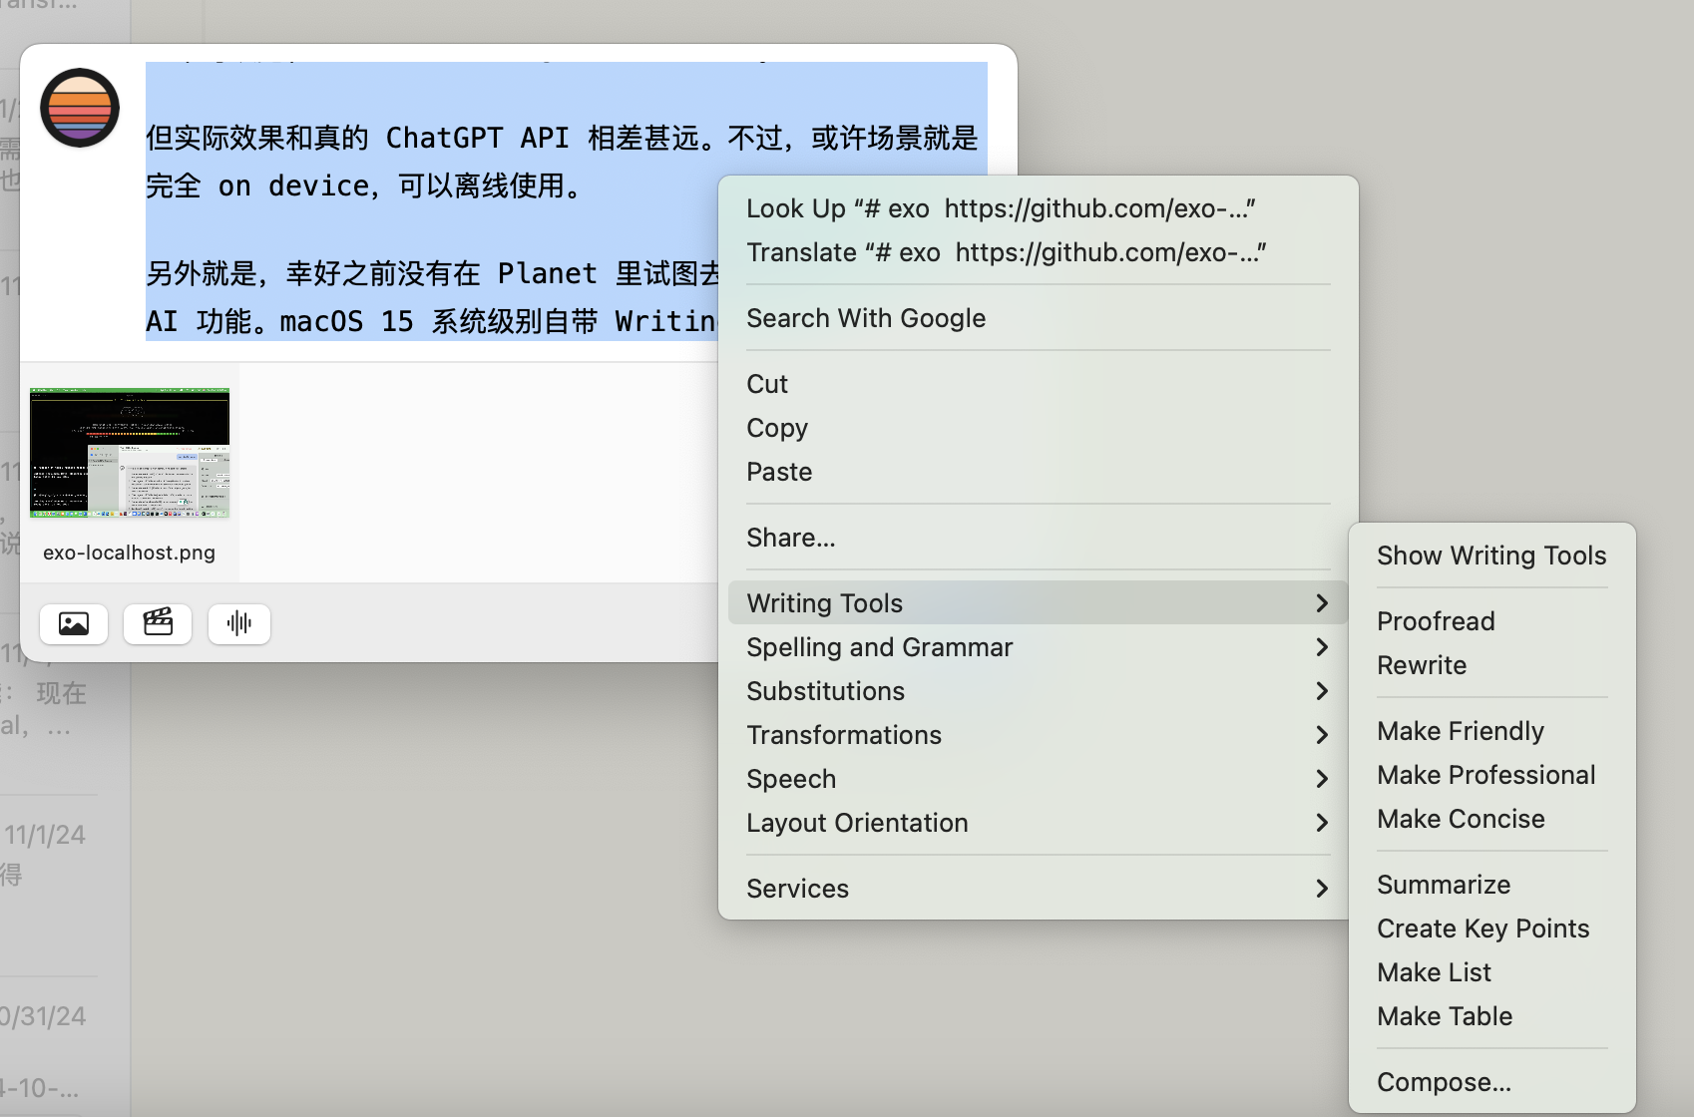Click the add video clapperboard icon

pos(158,623)
